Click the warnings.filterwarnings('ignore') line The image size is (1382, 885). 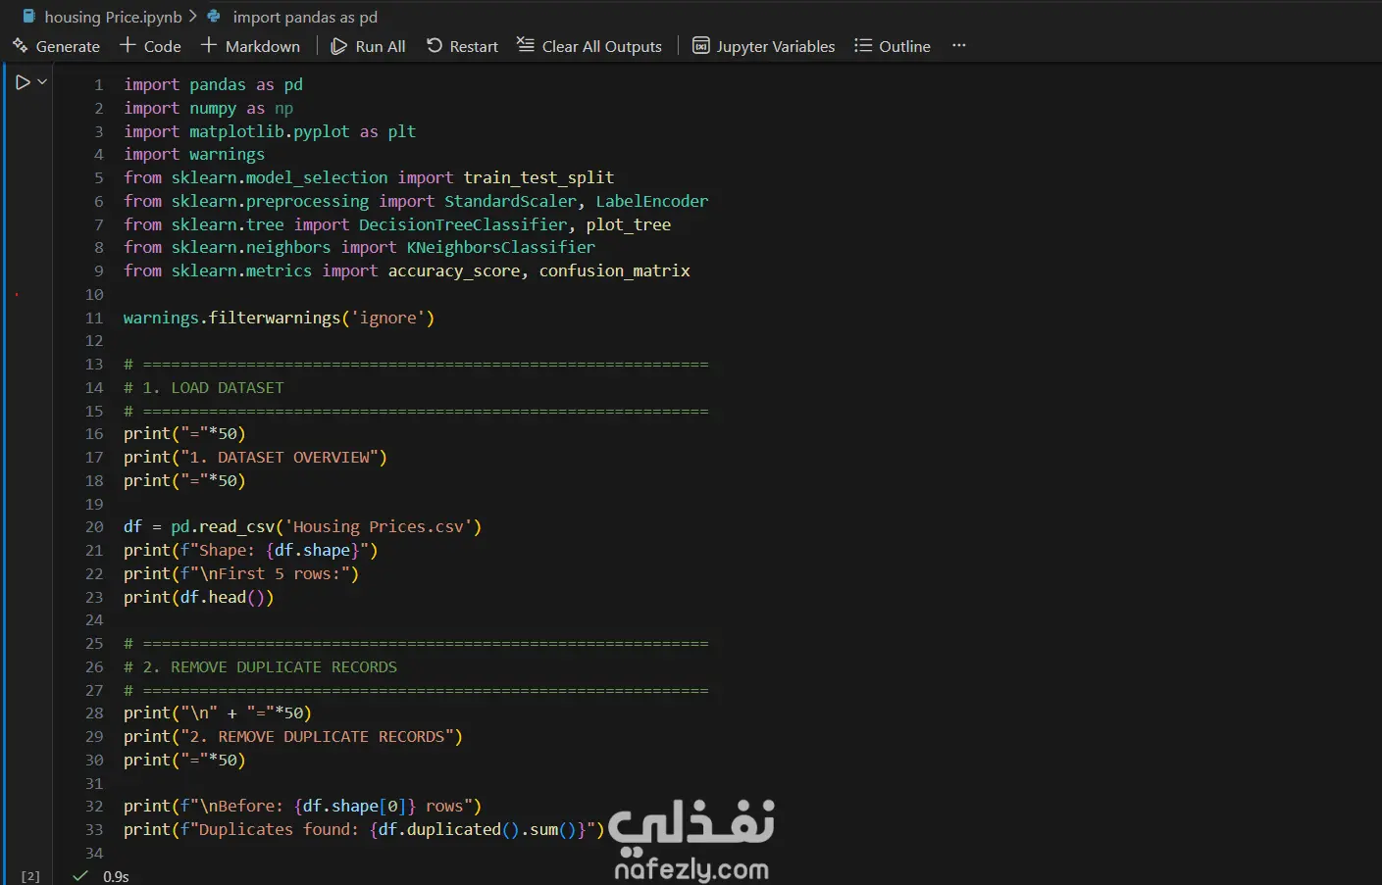(x=279, y=318)
